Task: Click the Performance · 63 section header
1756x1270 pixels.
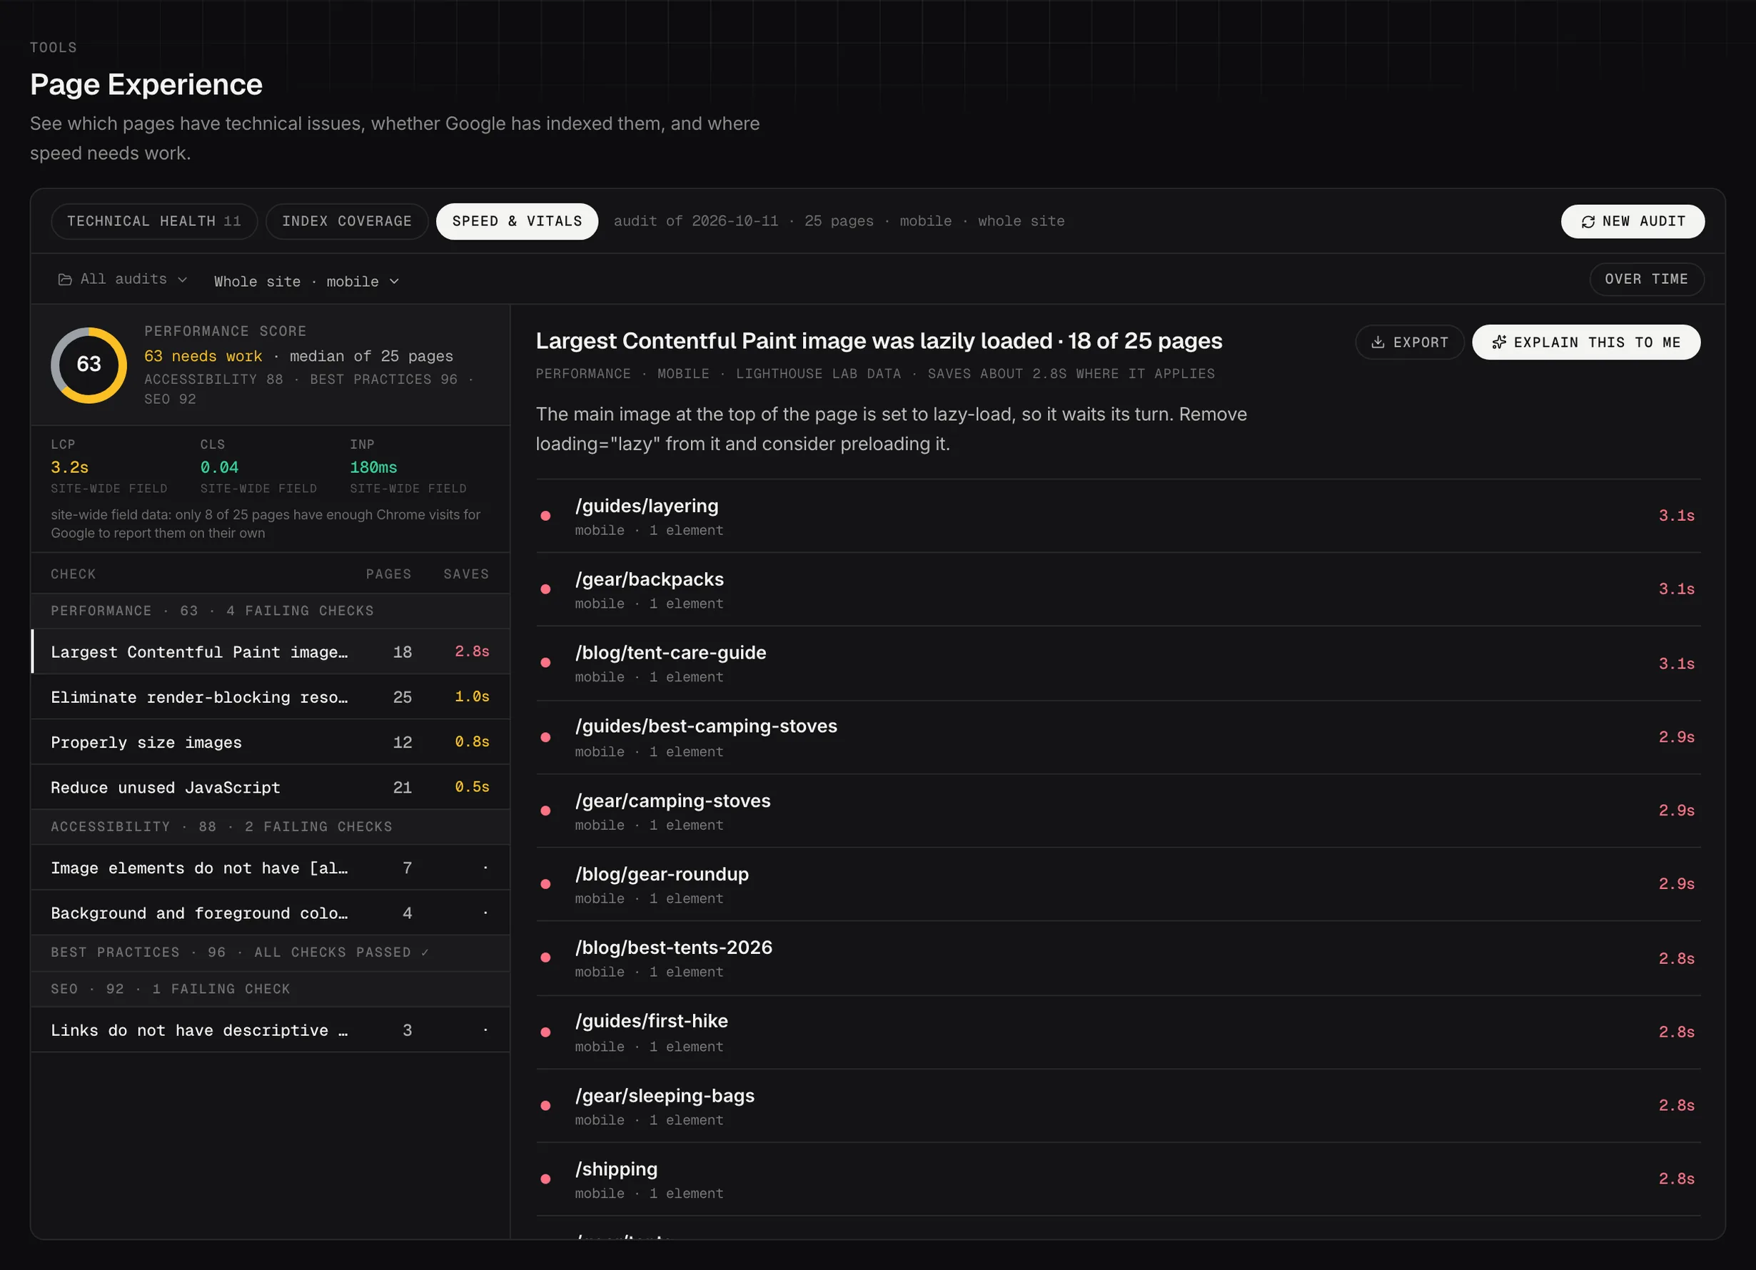Action: point(271,611)
